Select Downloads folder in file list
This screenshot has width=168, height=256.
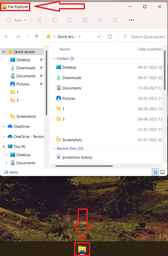click(x=72, y=78)
